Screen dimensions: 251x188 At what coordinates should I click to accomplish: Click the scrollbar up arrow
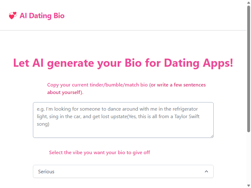click(x=248, y=3)
